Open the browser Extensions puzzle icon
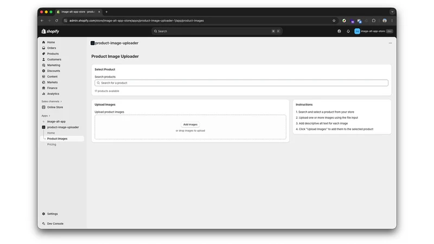 pyautogui.click(x=374, y=21)
